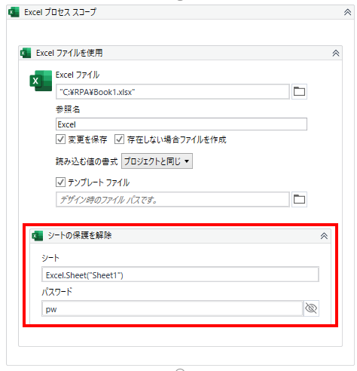357x371 pixels.
Task: Browse for Excel file with folder icon
Action: pos(299,91)
